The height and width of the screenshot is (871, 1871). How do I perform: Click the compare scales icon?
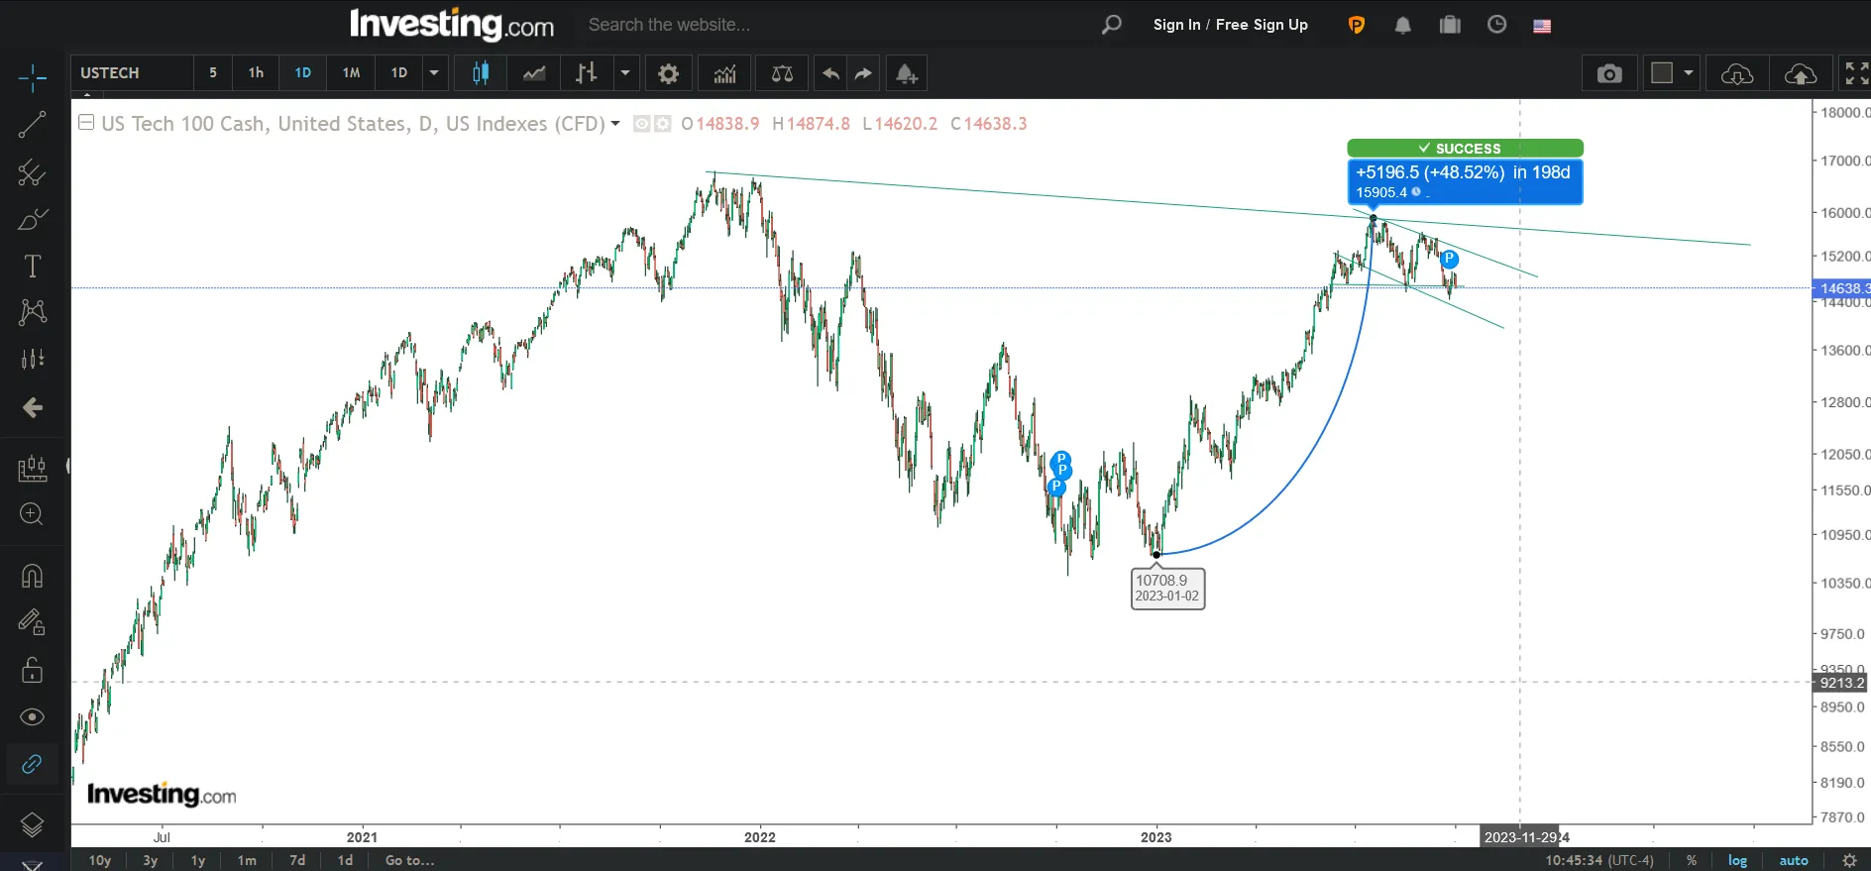point(782,73)
